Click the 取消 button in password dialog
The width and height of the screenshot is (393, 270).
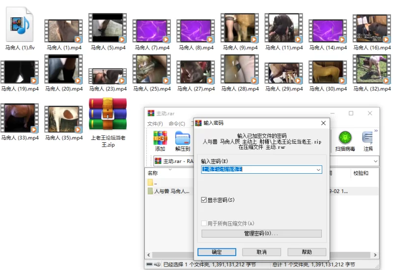(x=261, y=252)
